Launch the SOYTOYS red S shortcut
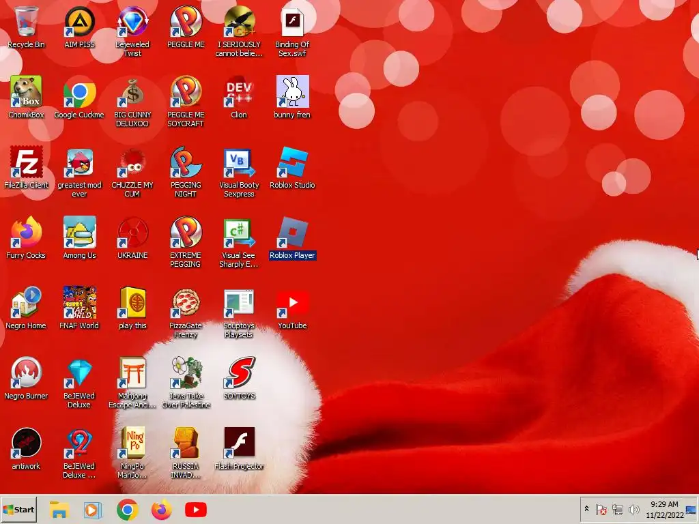The width and height of the screenshot is (699, 524). pos(239,379)
